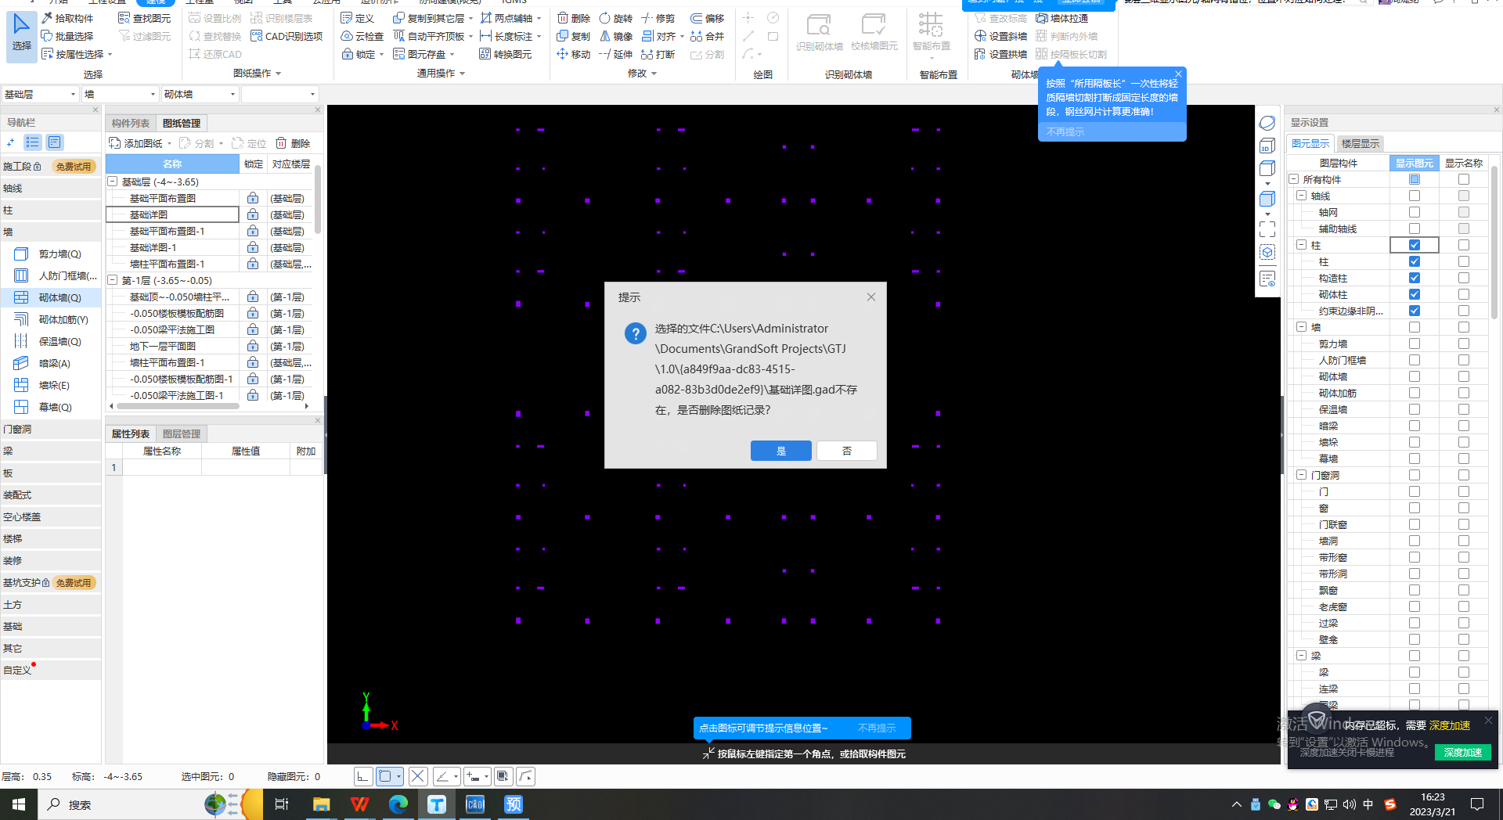Open the 砌体墙 component dropdown

click(200, 94)
